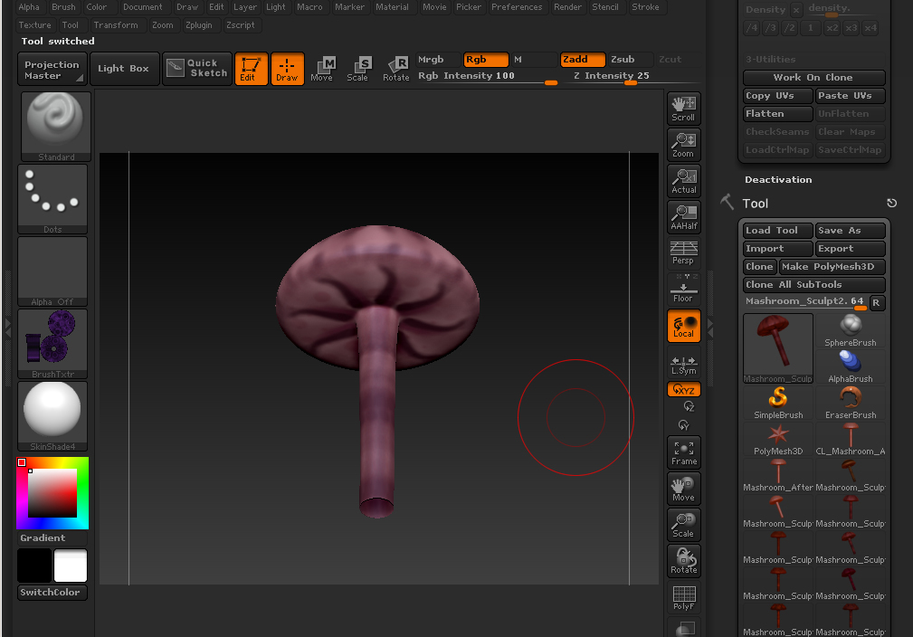Click the Scroll canvas navigation icon

point(683,109)
